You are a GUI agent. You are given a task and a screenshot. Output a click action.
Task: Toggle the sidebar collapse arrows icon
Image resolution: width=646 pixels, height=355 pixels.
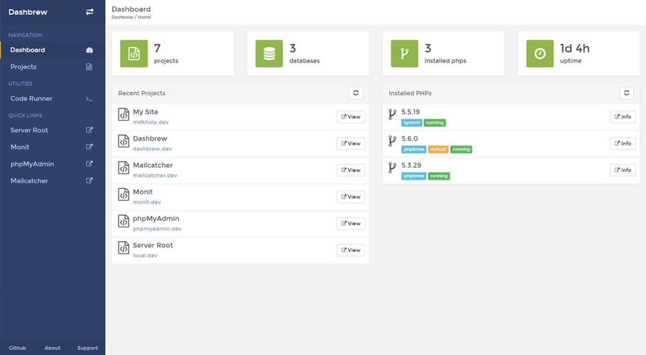tap(89, 12)
